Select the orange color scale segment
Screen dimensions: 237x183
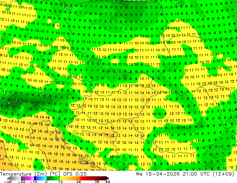[77, 178]
